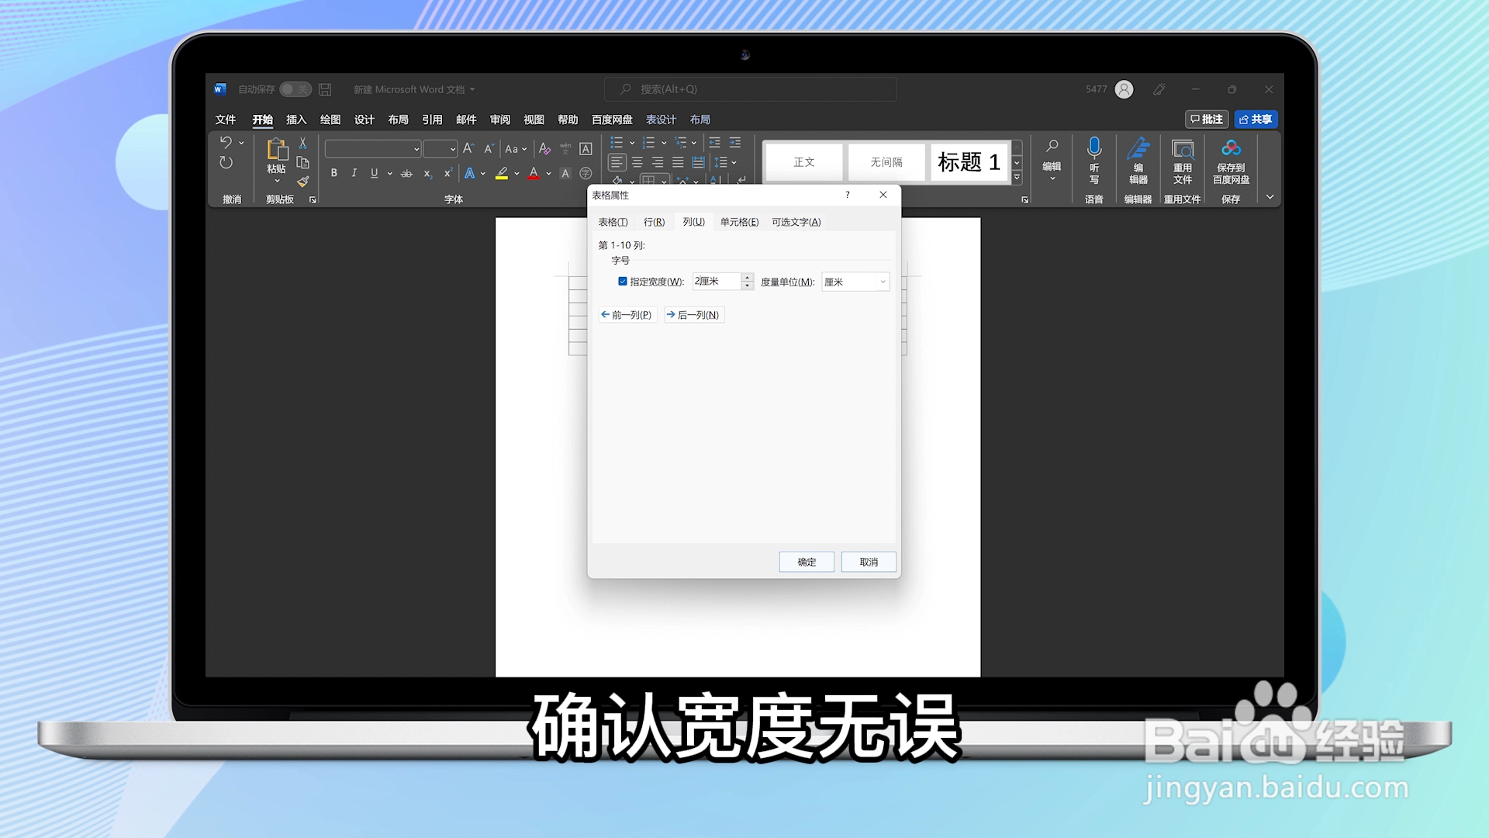The width and height of the screenshot is (1489, 838).
Task: Toggle the AutoSave switch
Action: coord(295,89)
